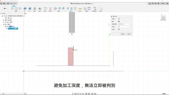Collapse the root document node in the browser
Image resolution: width=169 pixels, height=95 pixels.
(2, 16)
